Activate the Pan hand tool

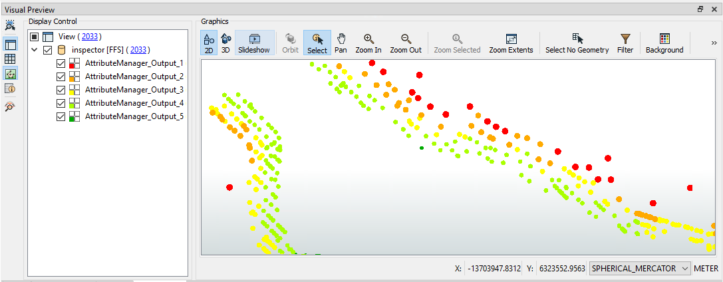pyautogui.click(x=341, y=43)
